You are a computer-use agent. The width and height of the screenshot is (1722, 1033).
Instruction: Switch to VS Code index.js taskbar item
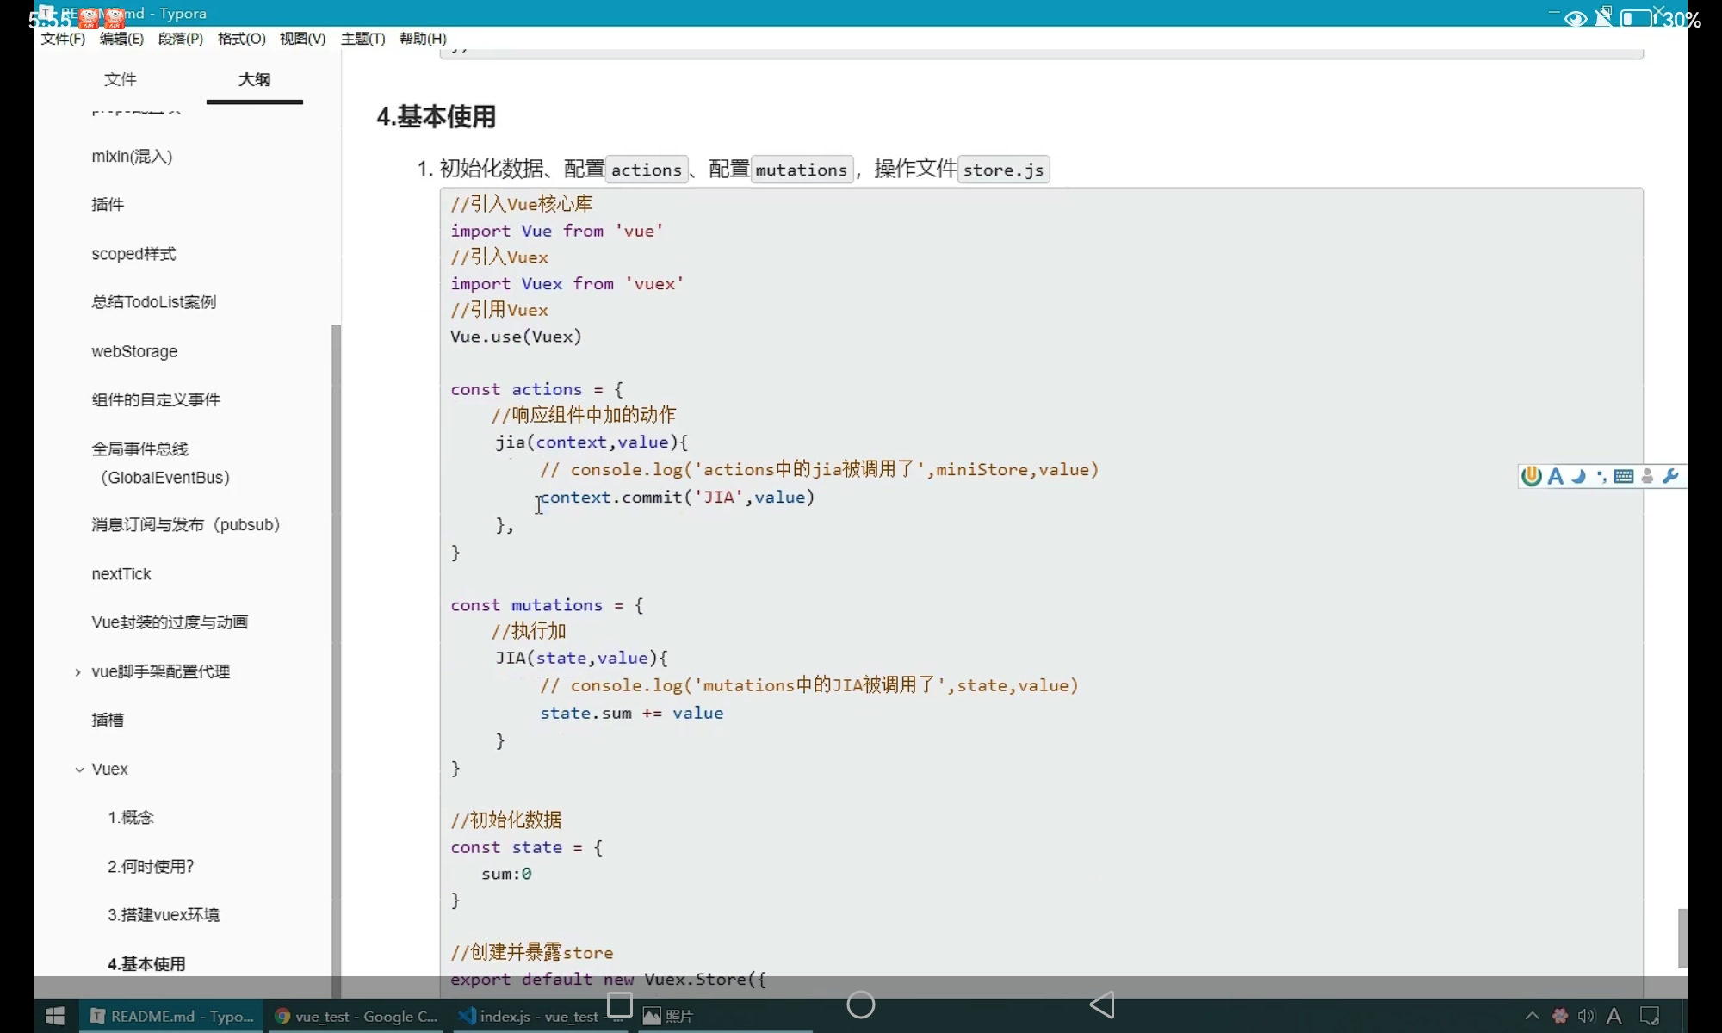(x=529, y=1016)
